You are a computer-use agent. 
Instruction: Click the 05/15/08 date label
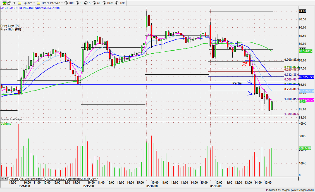(x=88, y=186)
